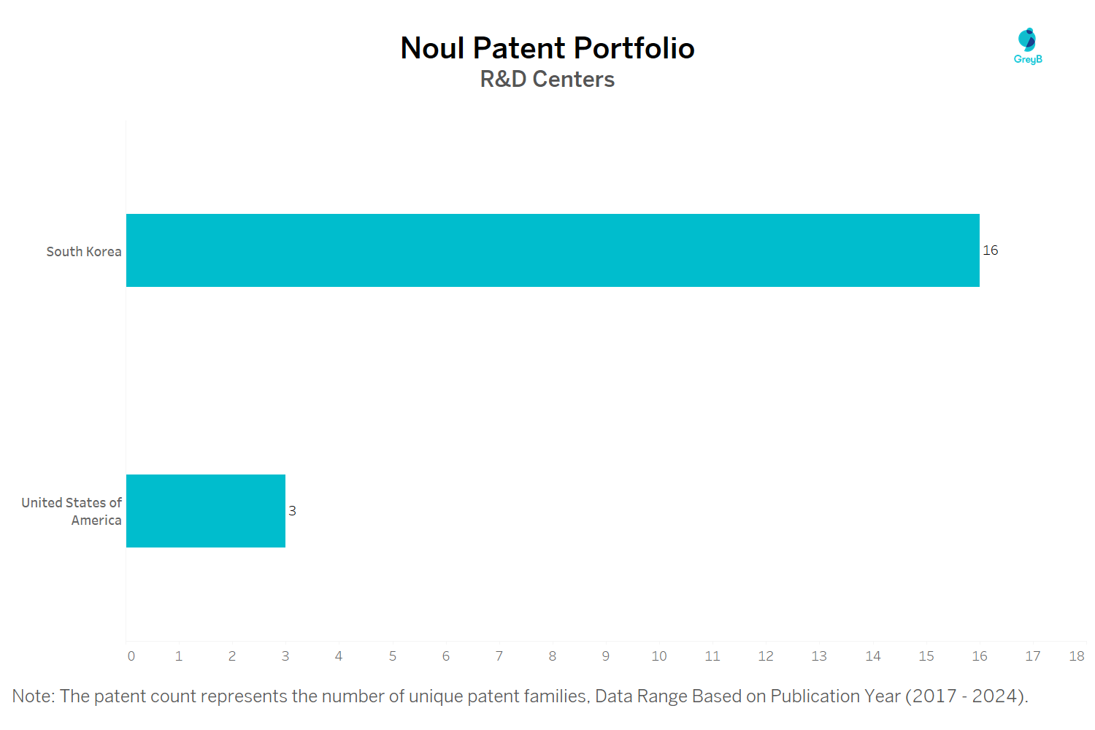Screen dimensions: 1095x730
Task: Click the x-axis tick labeled 0
Action: (131, 656)
